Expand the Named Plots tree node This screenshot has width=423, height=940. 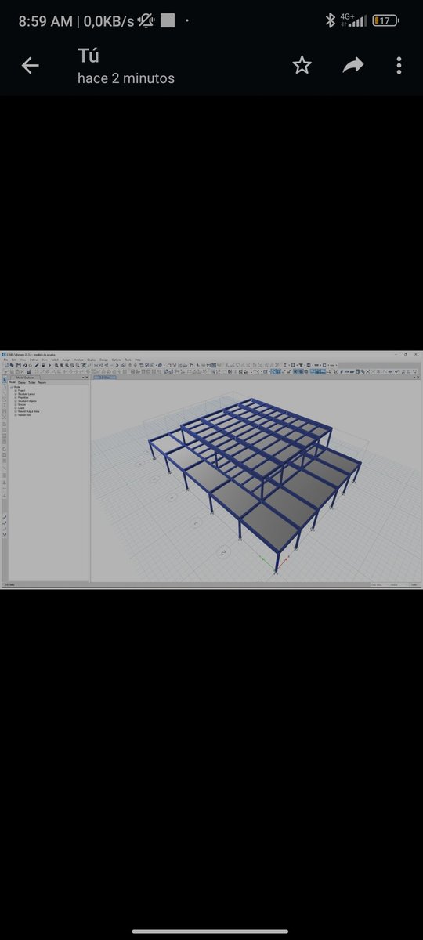coord(15,415)
